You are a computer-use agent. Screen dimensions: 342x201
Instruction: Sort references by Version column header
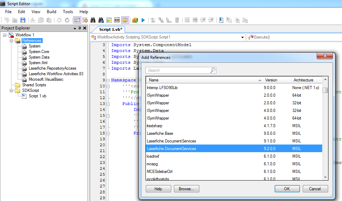pyautogui.click(x=277, y=80)
